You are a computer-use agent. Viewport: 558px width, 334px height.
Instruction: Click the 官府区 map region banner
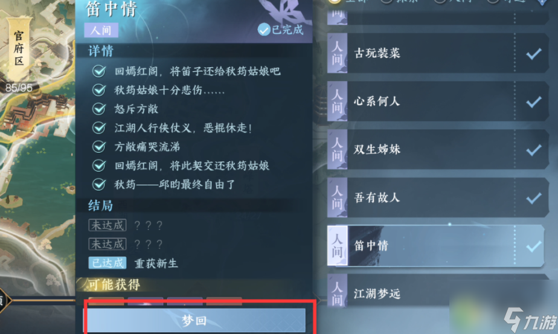click(x=19, y=49)
